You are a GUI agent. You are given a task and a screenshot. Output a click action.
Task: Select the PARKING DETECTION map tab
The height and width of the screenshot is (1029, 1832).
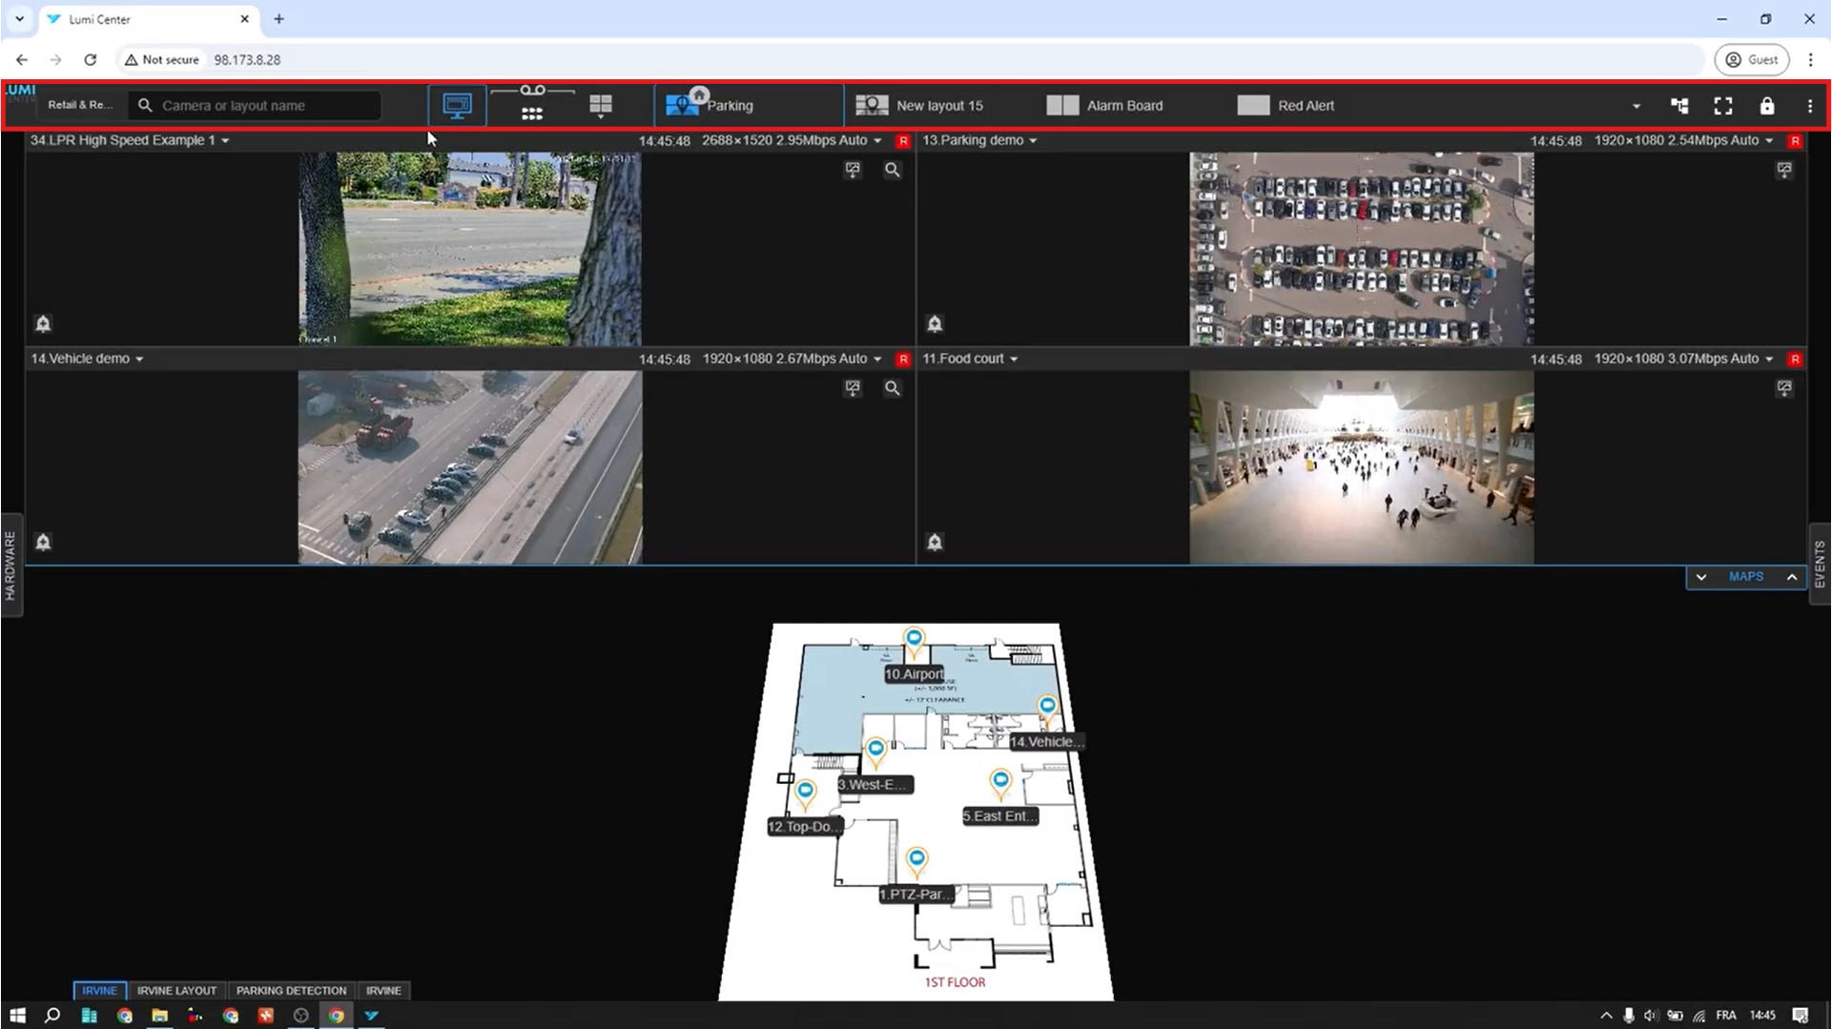(291, 990)
